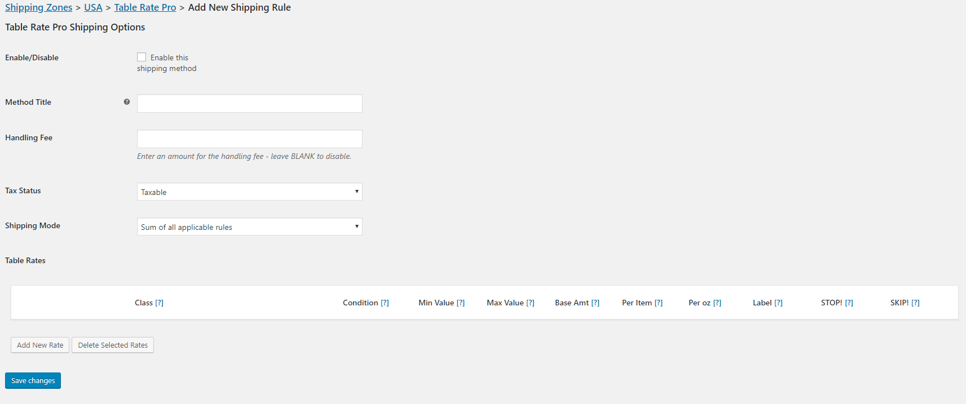Click the SKIP! column header text
This screenshot has width=966, height=404.
pos(899,303)
